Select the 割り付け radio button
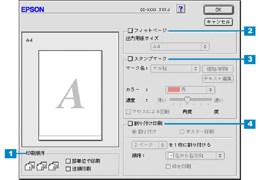260x180 pixels. 134,132
